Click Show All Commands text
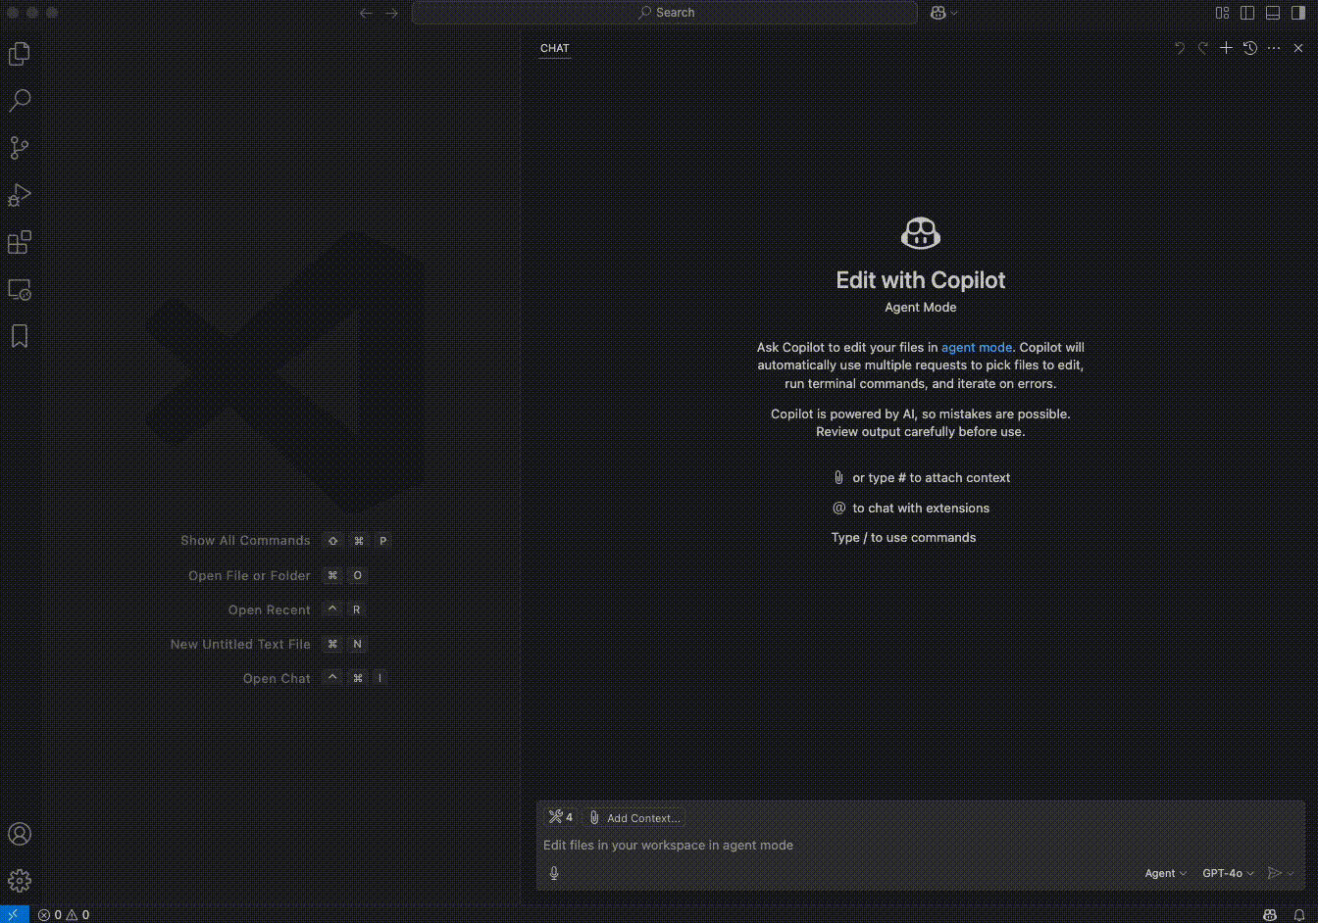1318x923 pixels. [245, 541]
